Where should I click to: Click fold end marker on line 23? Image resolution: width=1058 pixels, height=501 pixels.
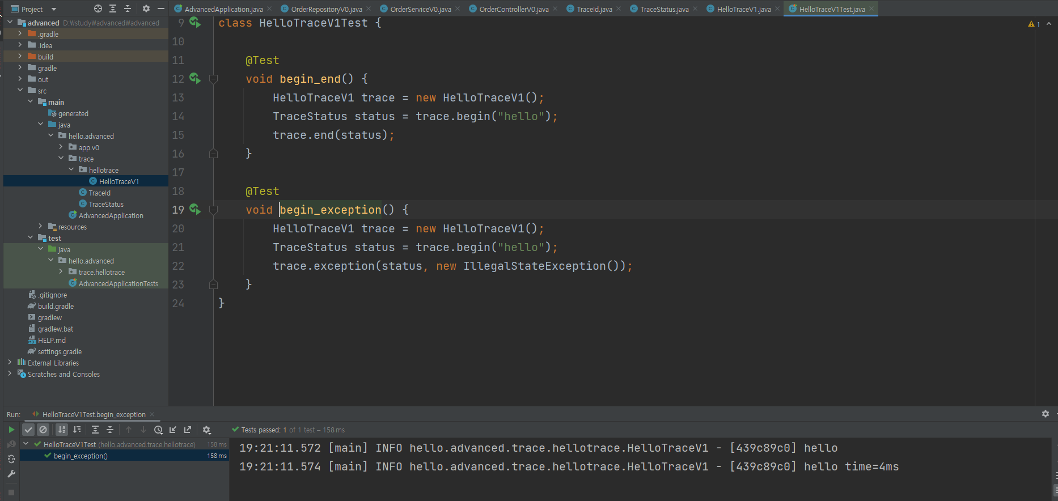click(x=213, y=285)
